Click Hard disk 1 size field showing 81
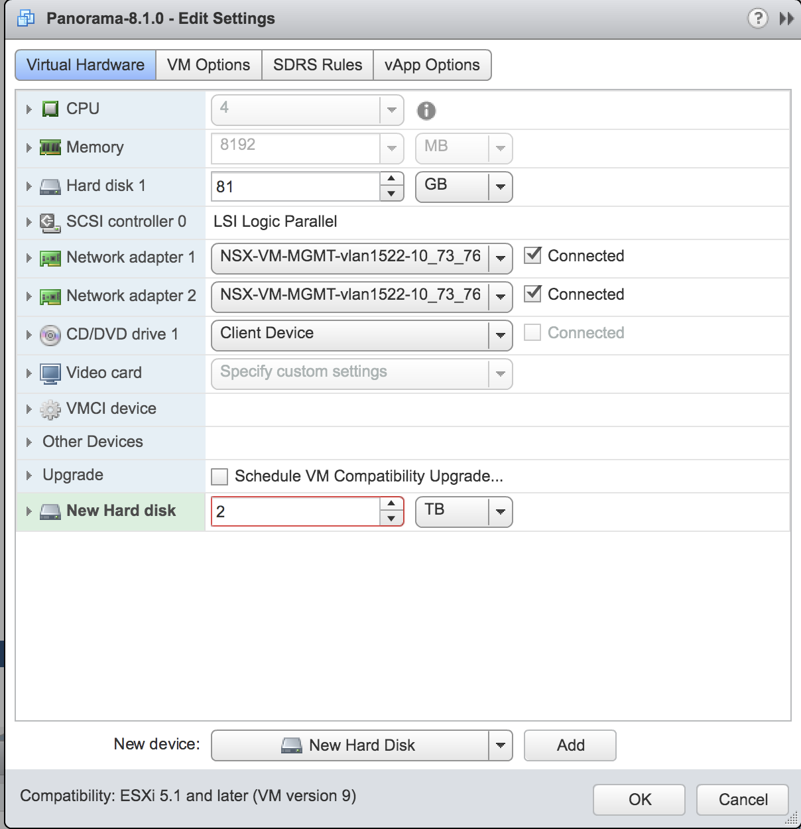This screenshot has height=829, width=801. (296, 186)
